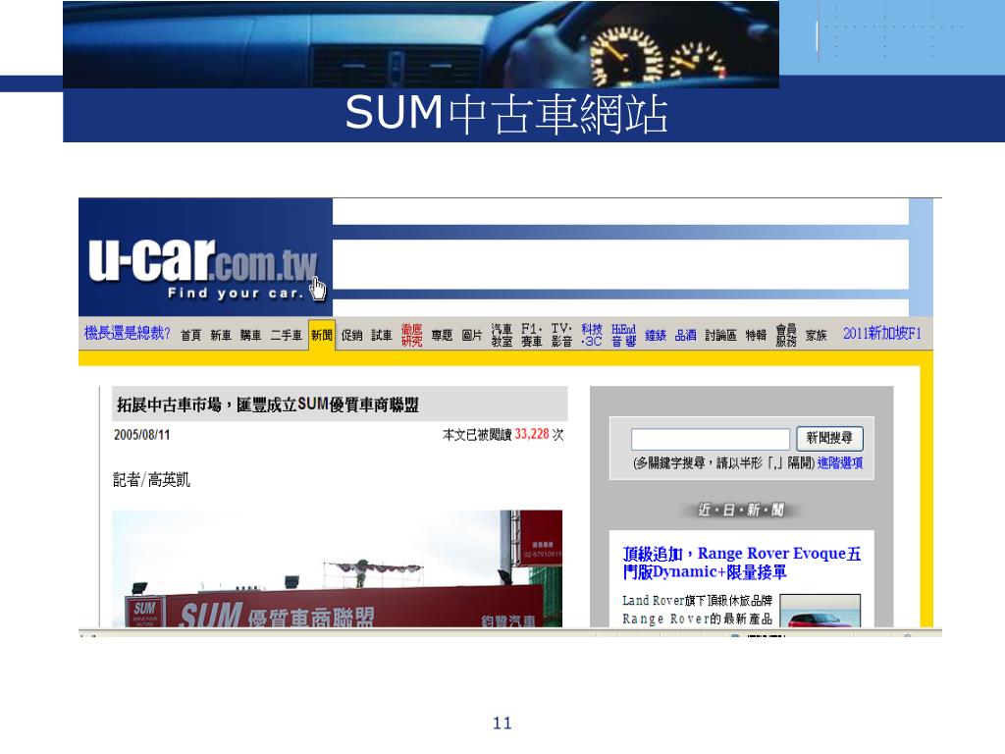Click into the news search text field

pyautogui.click(x=711, y=439)
